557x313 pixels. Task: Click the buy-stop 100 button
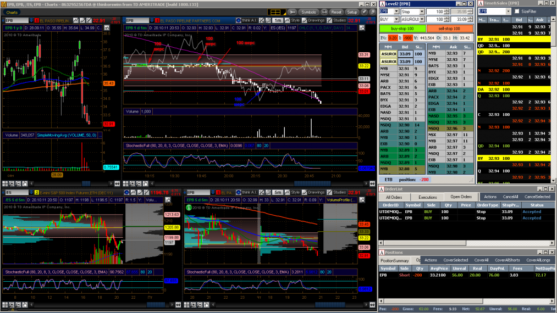point(402,29)
